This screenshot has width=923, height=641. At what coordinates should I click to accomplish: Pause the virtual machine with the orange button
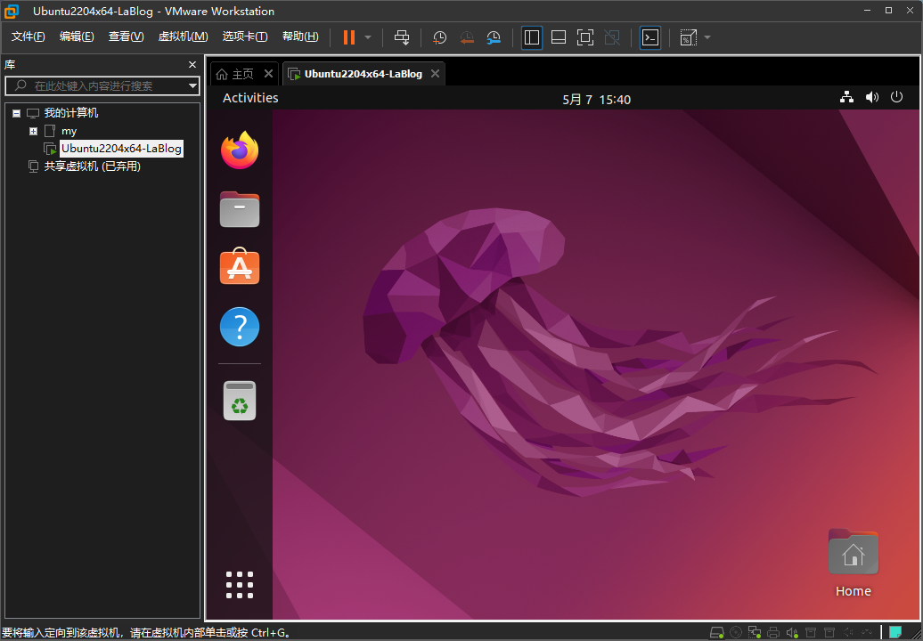point(349,37)
